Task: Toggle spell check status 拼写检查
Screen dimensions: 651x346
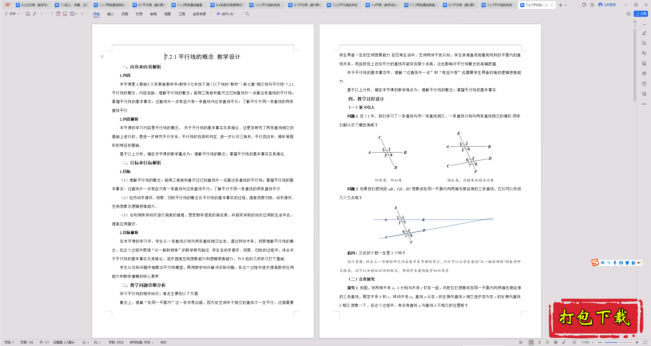Action: click(142, 342)
